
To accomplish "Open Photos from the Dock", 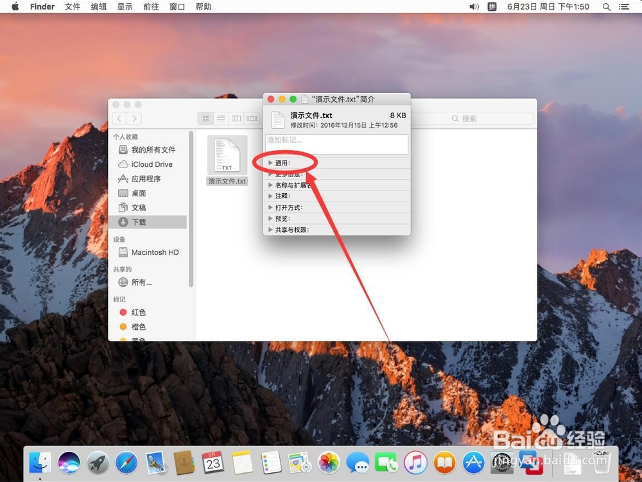I will [329, 463].
